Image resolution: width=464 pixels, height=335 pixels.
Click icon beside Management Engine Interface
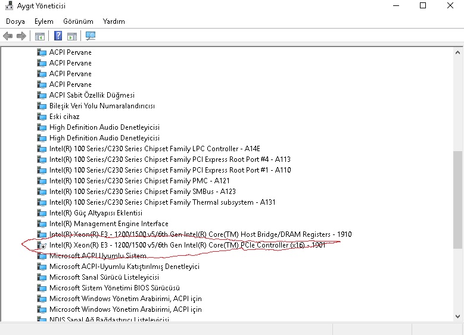[42, 224]
